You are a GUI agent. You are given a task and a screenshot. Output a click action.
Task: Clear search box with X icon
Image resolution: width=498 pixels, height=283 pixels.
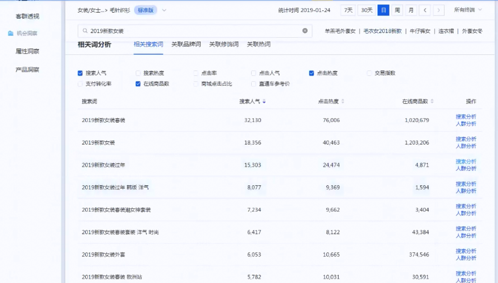(305, 31)
